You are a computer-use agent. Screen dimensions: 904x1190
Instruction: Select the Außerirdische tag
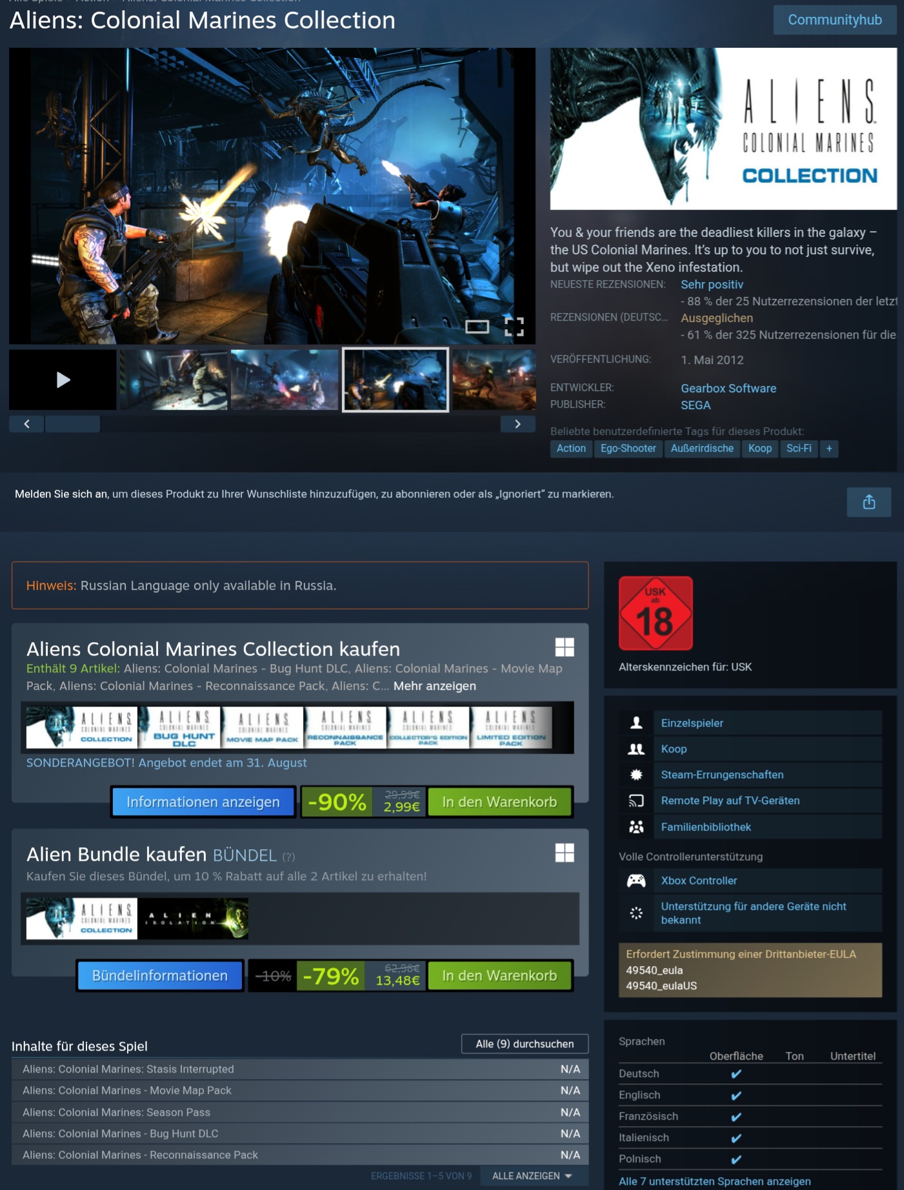(702, 449)
